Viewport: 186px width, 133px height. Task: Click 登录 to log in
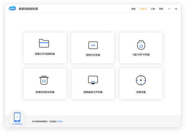[133, 9]
